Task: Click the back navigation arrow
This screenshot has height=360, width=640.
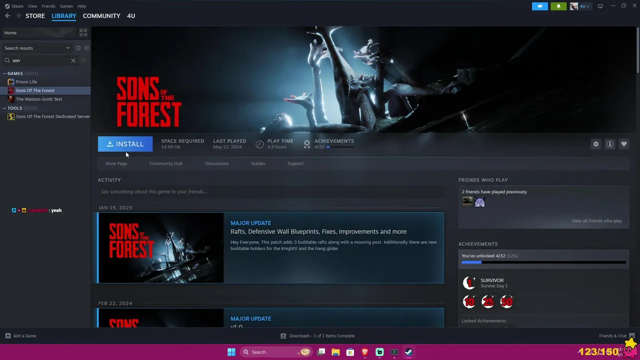Action: click(x=7, y=16)
